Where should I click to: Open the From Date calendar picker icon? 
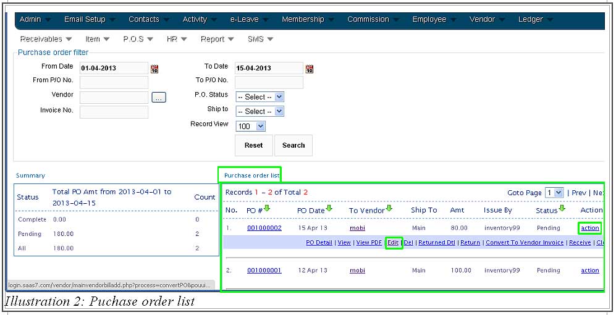[154, 69]
